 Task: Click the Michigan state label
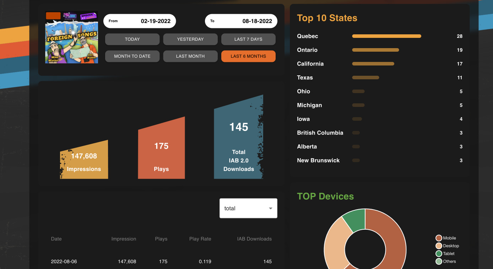tap(309, 105)
